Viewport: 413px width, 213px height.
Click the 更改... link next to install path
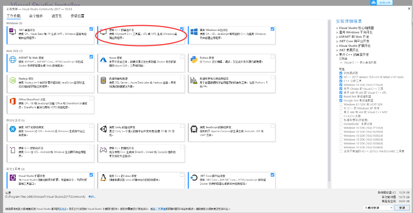[x=92, y=196]
